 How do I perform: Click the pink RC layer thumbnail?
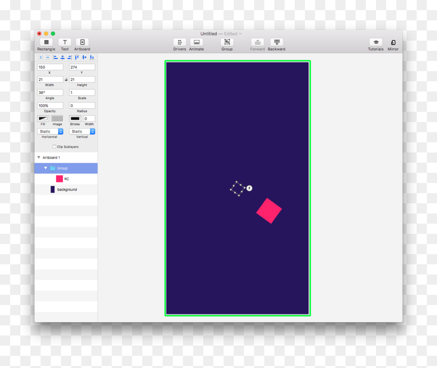pos(59,179)
